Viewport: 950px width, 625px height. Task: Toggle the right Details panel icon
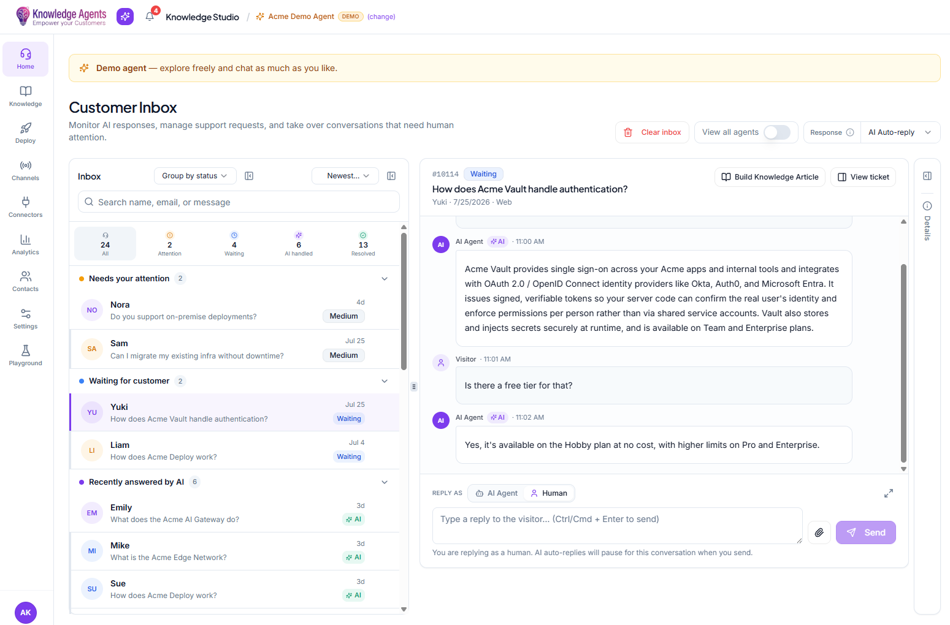(927, 176)
